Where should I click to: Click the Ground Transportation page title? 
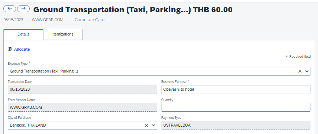[133, 10]
